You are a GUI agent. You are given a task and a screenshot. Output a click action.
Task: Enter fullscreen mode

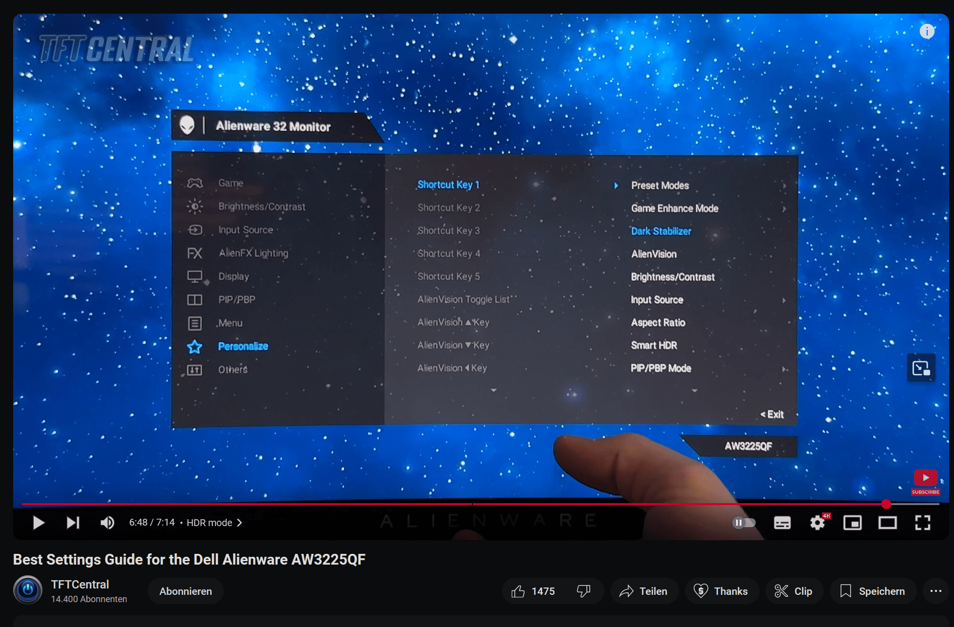tap(923, 523)
